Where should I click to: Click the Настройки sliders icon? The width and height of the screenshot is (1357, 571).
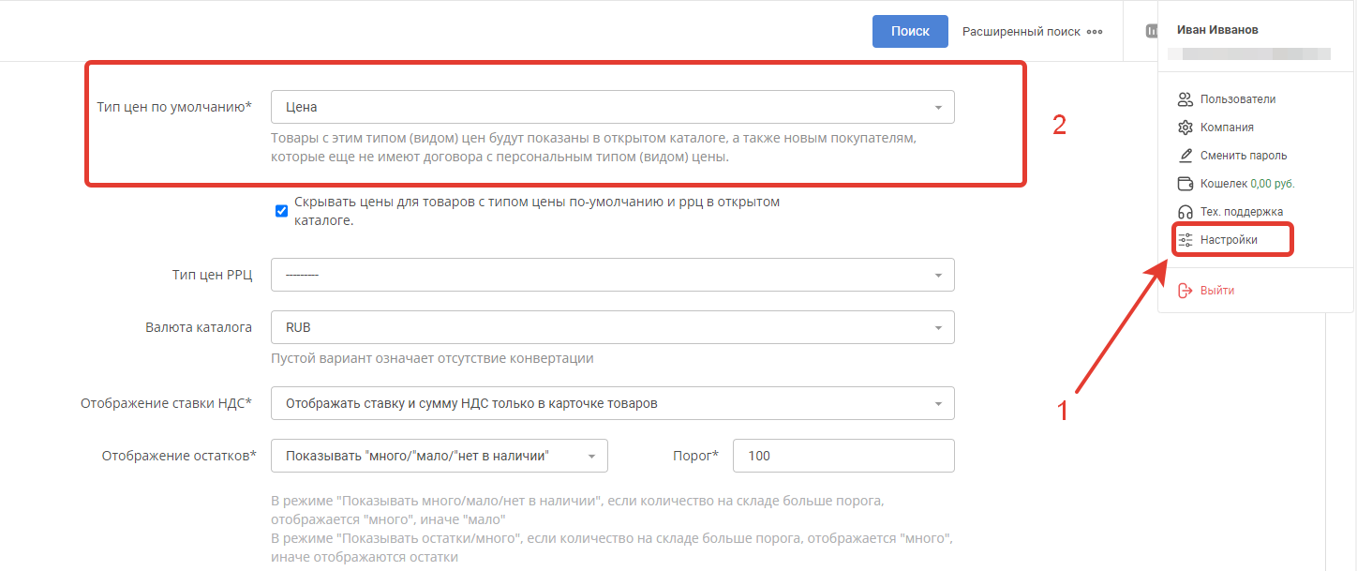pyautogui.click(x=1186, y=240)
